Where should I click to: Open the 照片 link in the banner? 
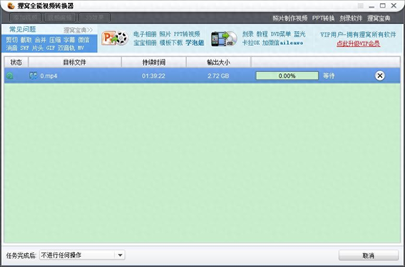[165, 34]
